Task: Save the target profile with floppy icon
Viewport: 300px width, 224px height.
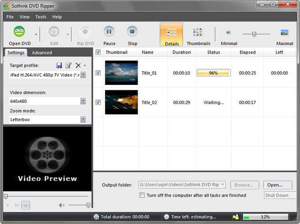Action: coord(59,65)
